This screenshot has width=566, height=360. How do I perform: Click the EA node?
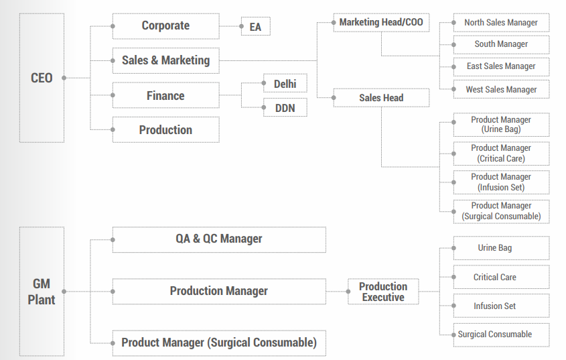(x=255, y=27)
